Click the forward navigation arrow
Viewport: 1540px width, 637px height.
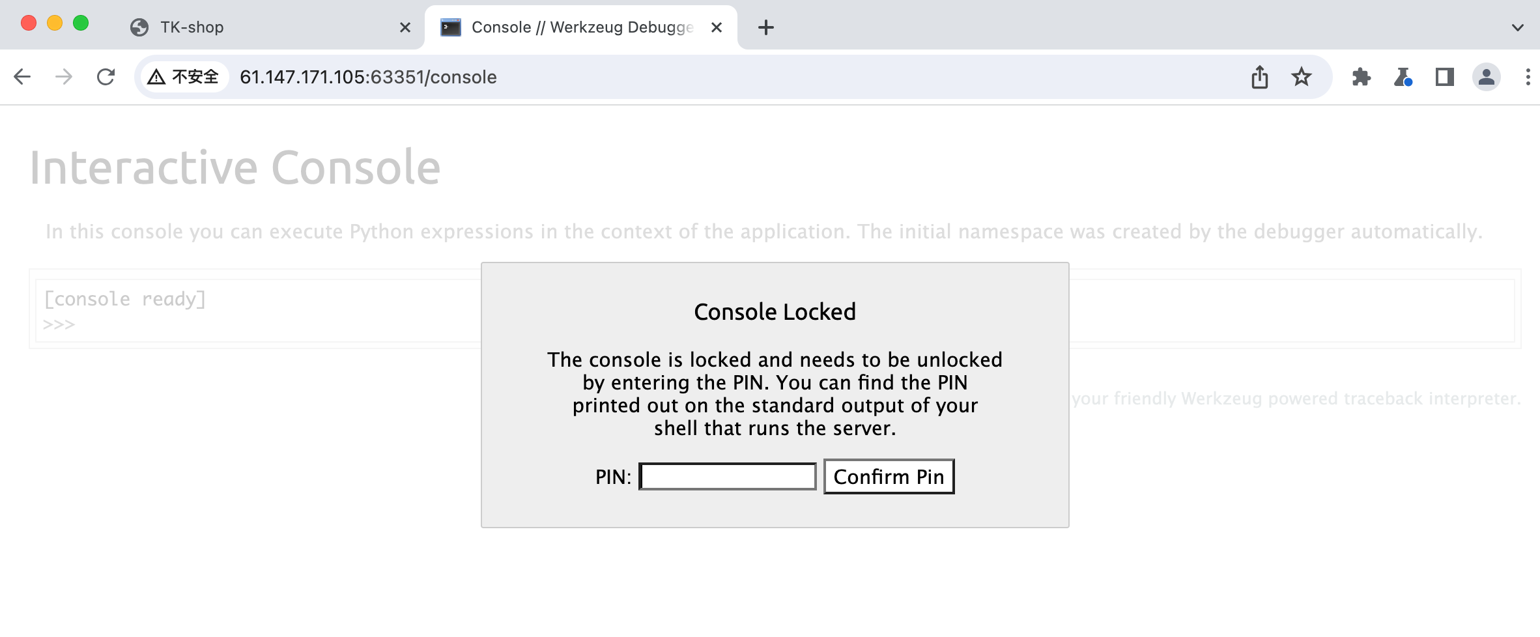(x=64, y=77)
